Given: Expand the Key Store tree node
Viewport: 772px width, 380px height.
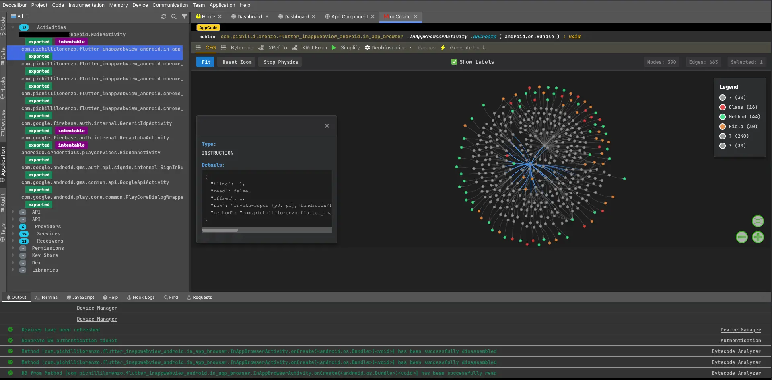Looking at the screenshot, I should (x=13, y=255).
